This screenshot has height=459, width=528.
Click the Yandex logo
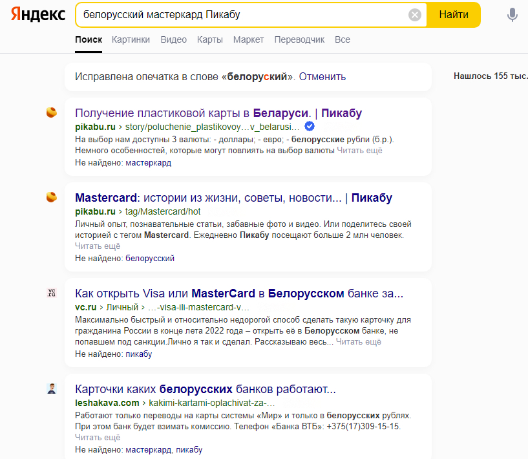pos(38,14)
